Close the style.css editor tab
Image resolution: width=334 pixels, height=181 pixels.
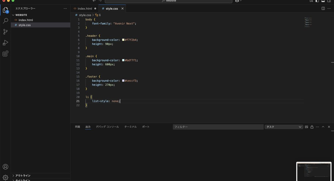coord(122,9)
